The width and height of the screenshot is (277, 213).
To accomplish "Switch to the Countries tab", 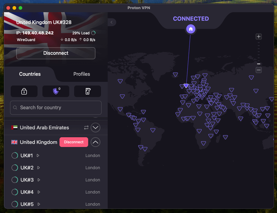I will [30, 74].
